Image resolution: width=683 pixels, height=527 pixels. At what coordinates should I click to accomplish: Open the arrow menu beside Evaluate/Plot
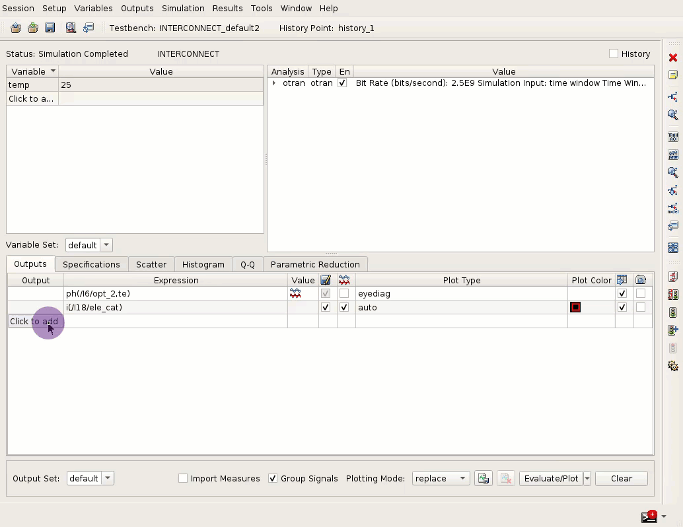[587, 478]
